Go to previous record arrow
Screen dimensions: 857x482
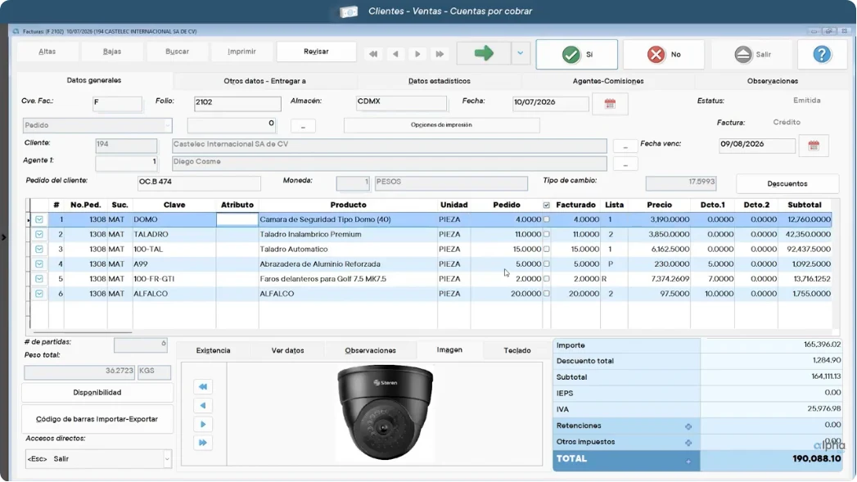pos(395,54)
